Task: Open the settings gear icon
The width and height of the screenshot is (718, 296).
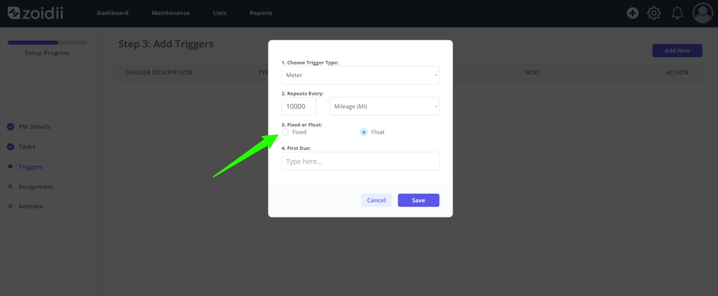Action: click(654, 13)
